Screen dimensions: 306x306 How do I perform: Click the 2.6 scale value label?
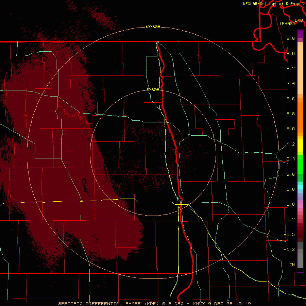point(291,174)
